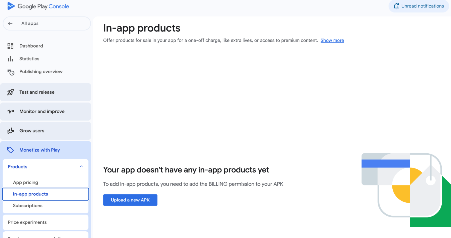Click the Statistics bar chart icon

10,59
